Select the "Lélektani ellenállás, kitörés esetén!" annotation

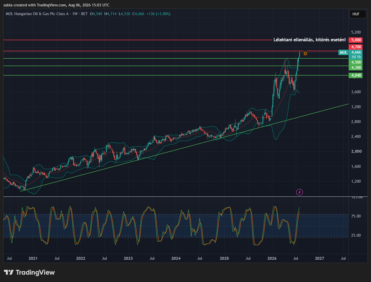(x=309, y=40)
